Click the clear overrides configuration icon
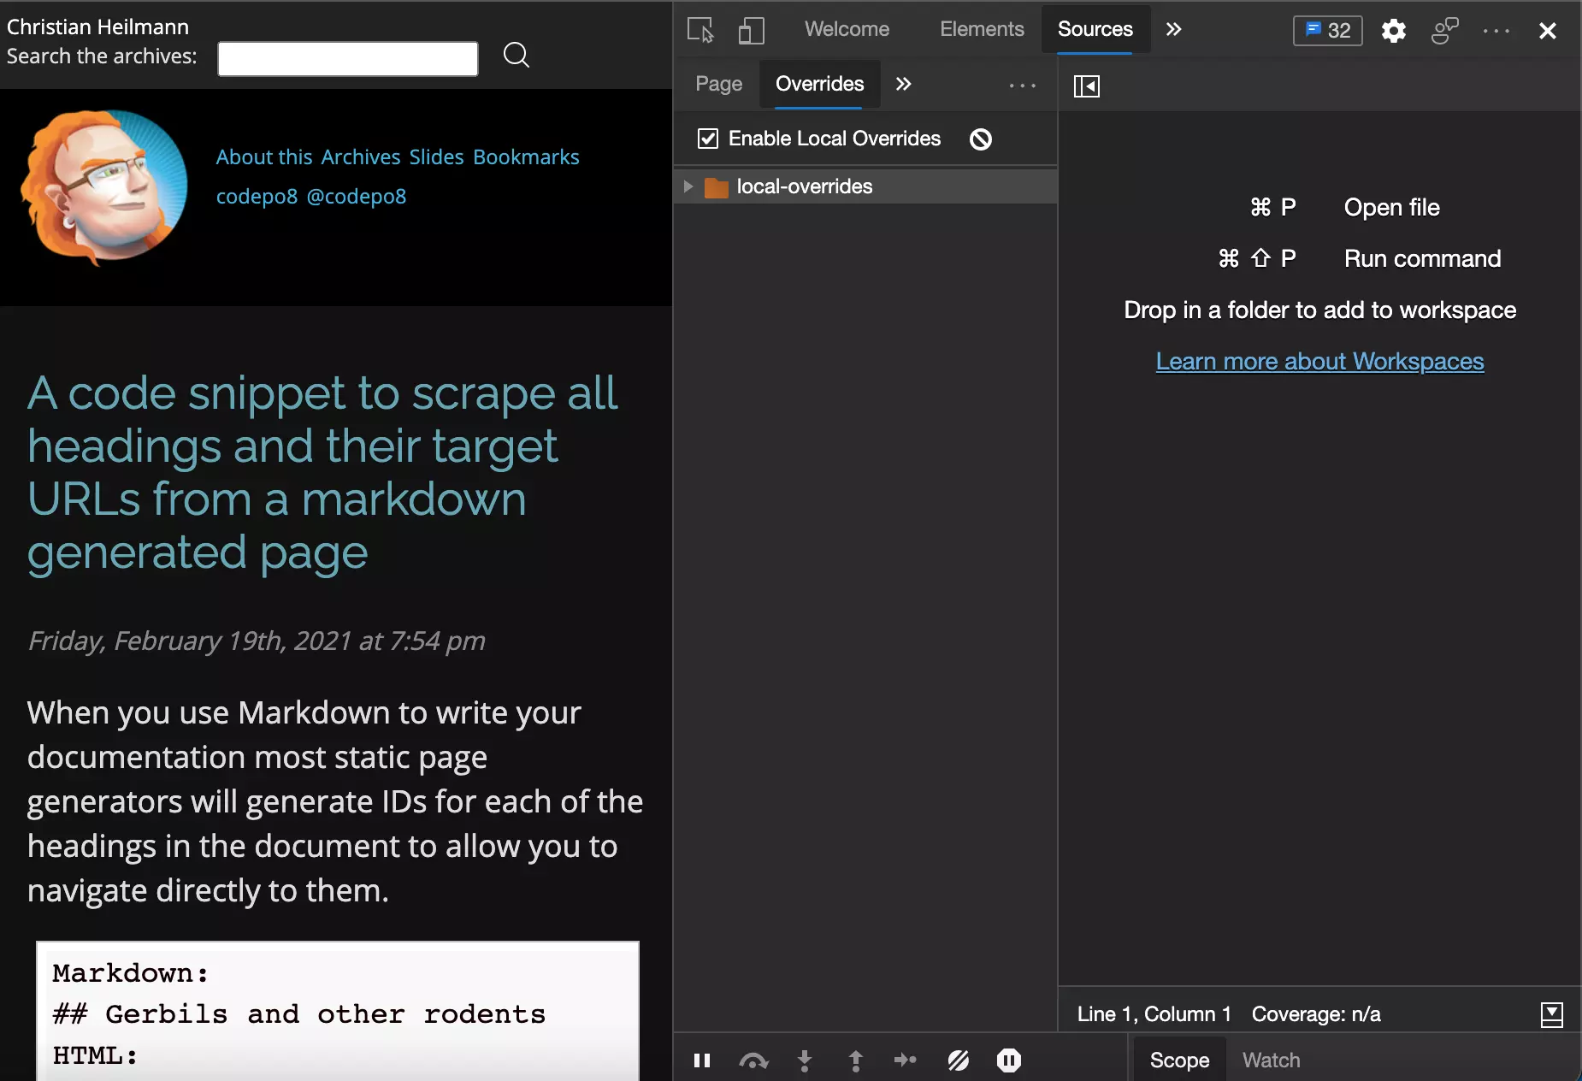 coord(981,139)
